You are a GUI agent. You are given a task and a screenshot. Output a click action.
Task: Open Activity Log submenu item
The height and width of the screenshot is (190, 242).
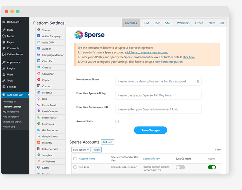click(9, 127)
